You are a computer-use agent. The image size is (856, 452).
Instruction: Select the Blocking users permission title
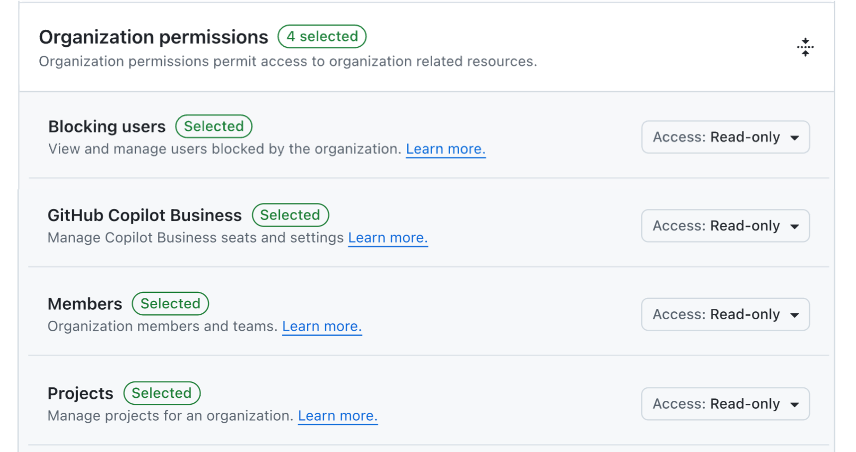[x=107, y=127]
